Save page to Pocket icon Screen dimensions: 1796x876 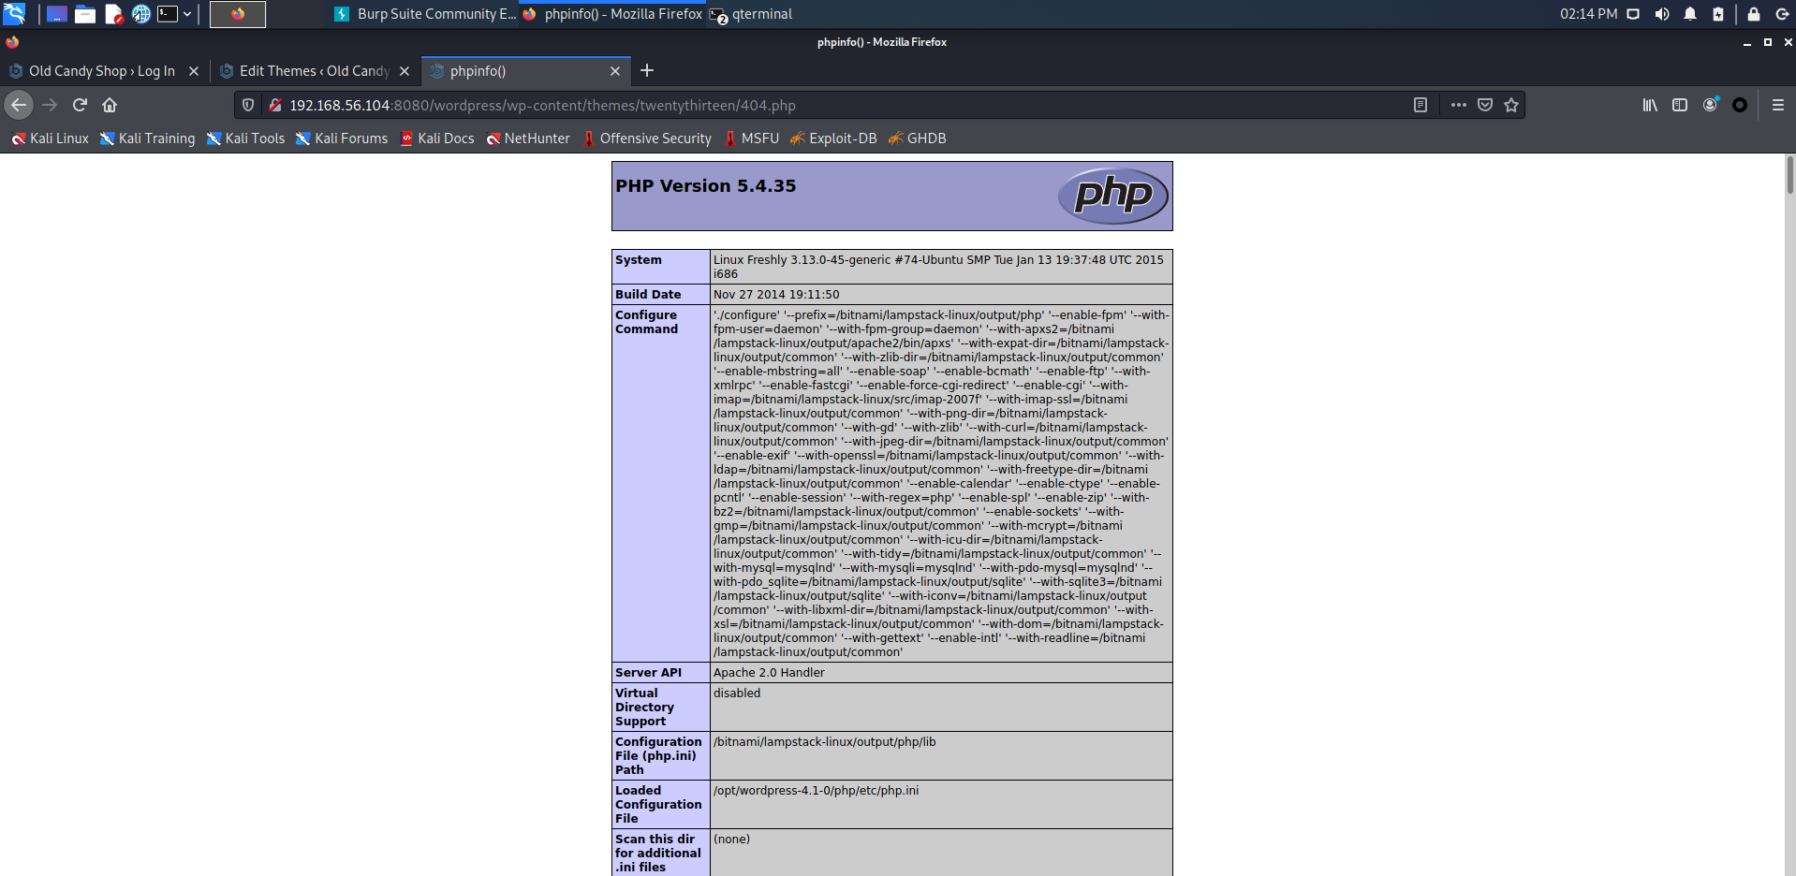(x=1484, y=105)
